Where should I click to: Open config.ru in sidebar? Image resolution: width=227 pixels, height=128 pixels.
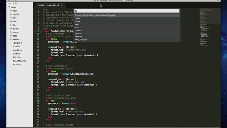[17, 50]
